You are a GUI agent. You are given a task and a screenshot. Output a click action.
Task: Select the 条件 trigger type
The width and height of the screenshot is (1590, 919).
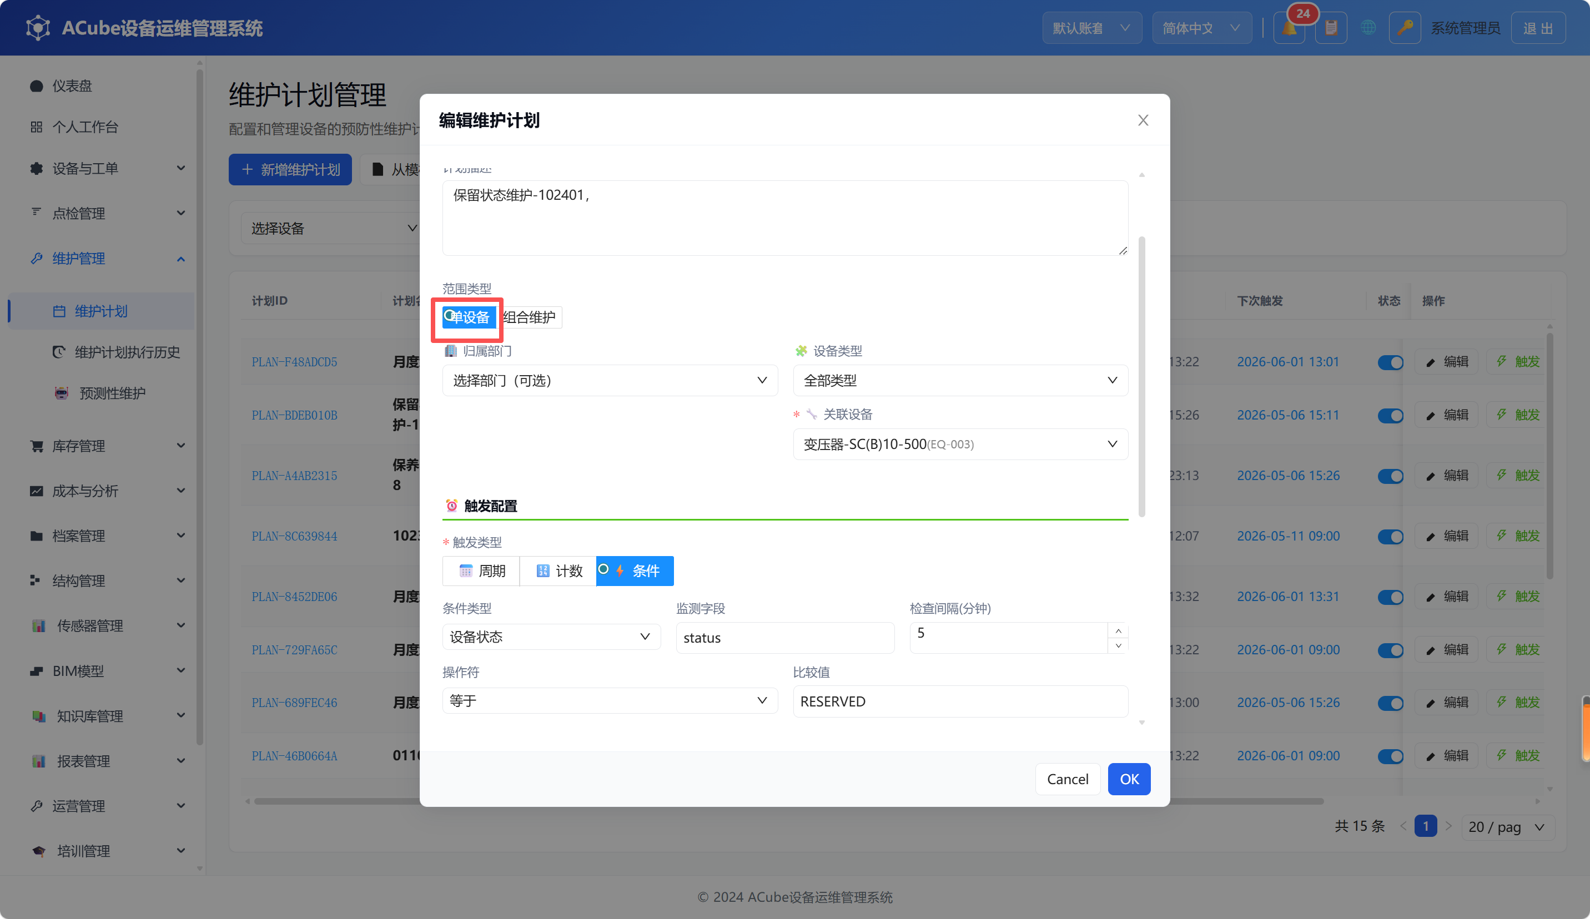click(635, 571)
